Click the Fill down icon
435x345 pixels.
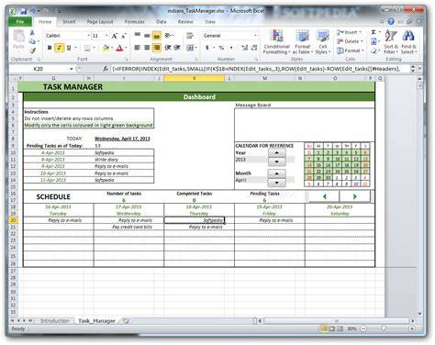point(374,41)
